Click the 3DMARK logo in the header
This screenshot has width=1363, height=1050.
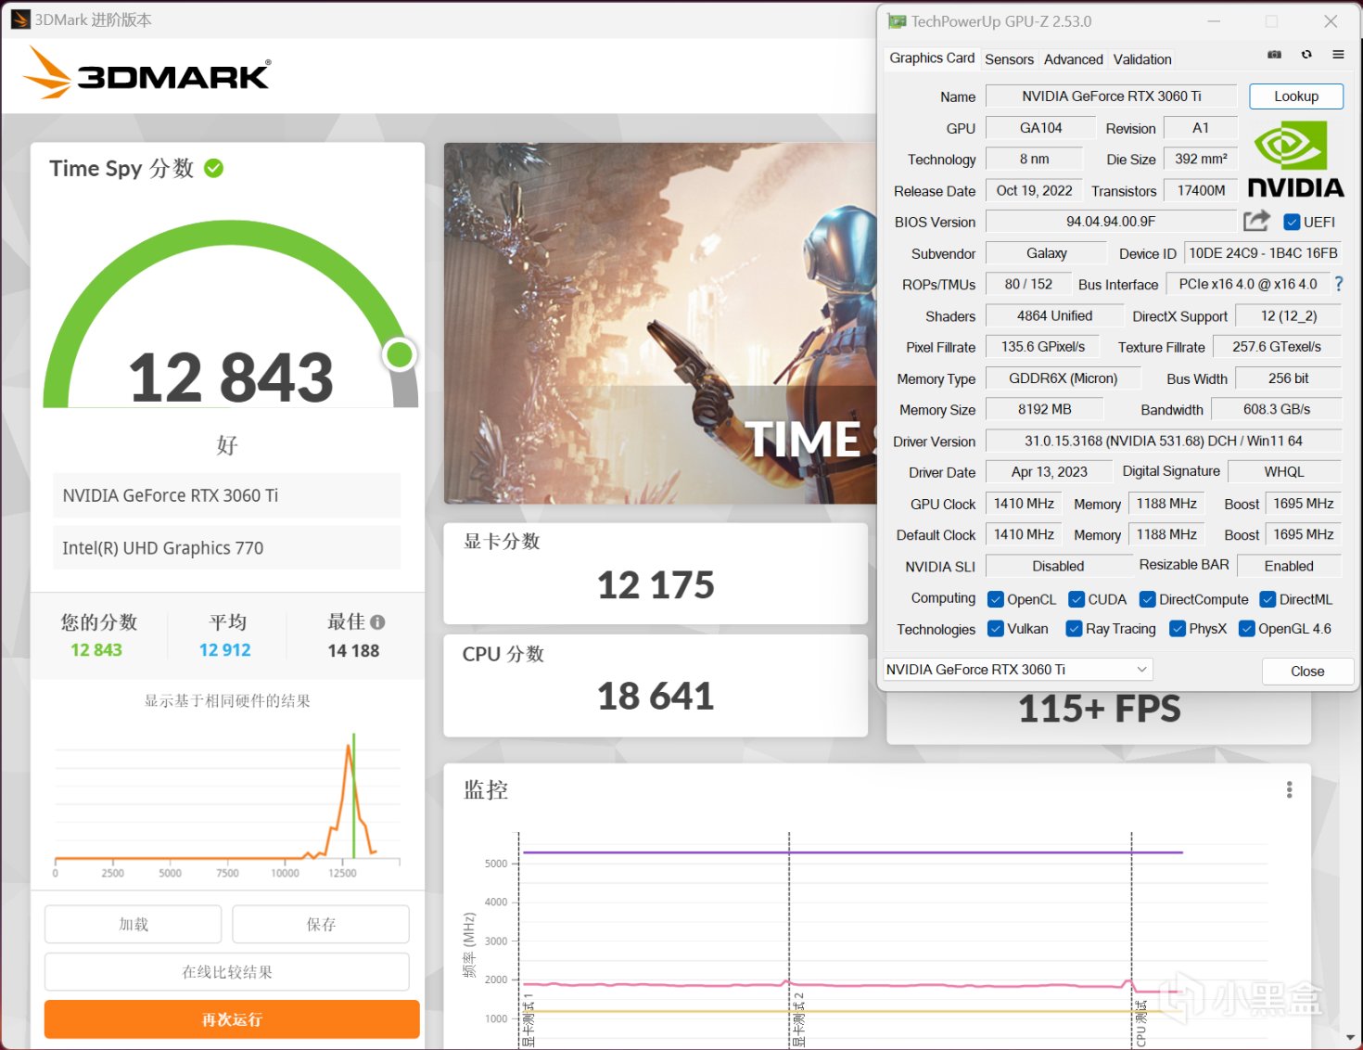[x=146, y=73]
